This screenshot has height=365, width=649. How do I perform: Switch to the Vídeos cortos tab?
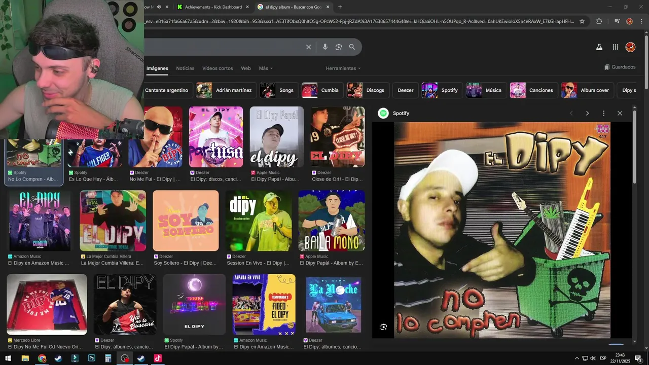click(x=218, y=68)
